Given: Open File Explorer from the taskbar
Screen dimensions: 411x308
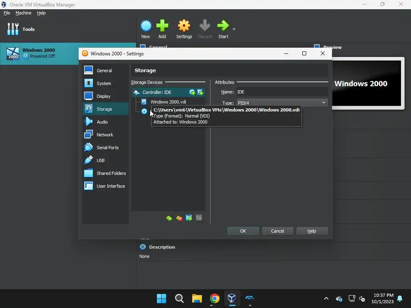Looking at the screenshot, I should tap(197, 298).
